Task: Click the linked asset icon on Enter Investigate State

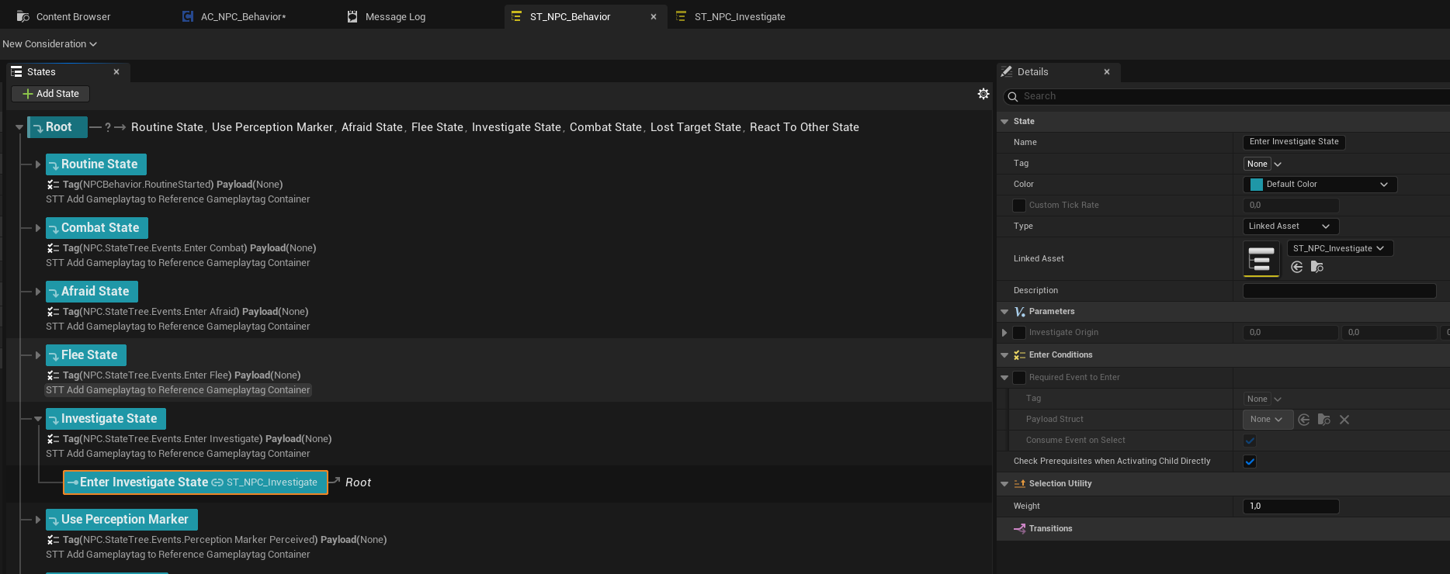Action: pos(217,482)
